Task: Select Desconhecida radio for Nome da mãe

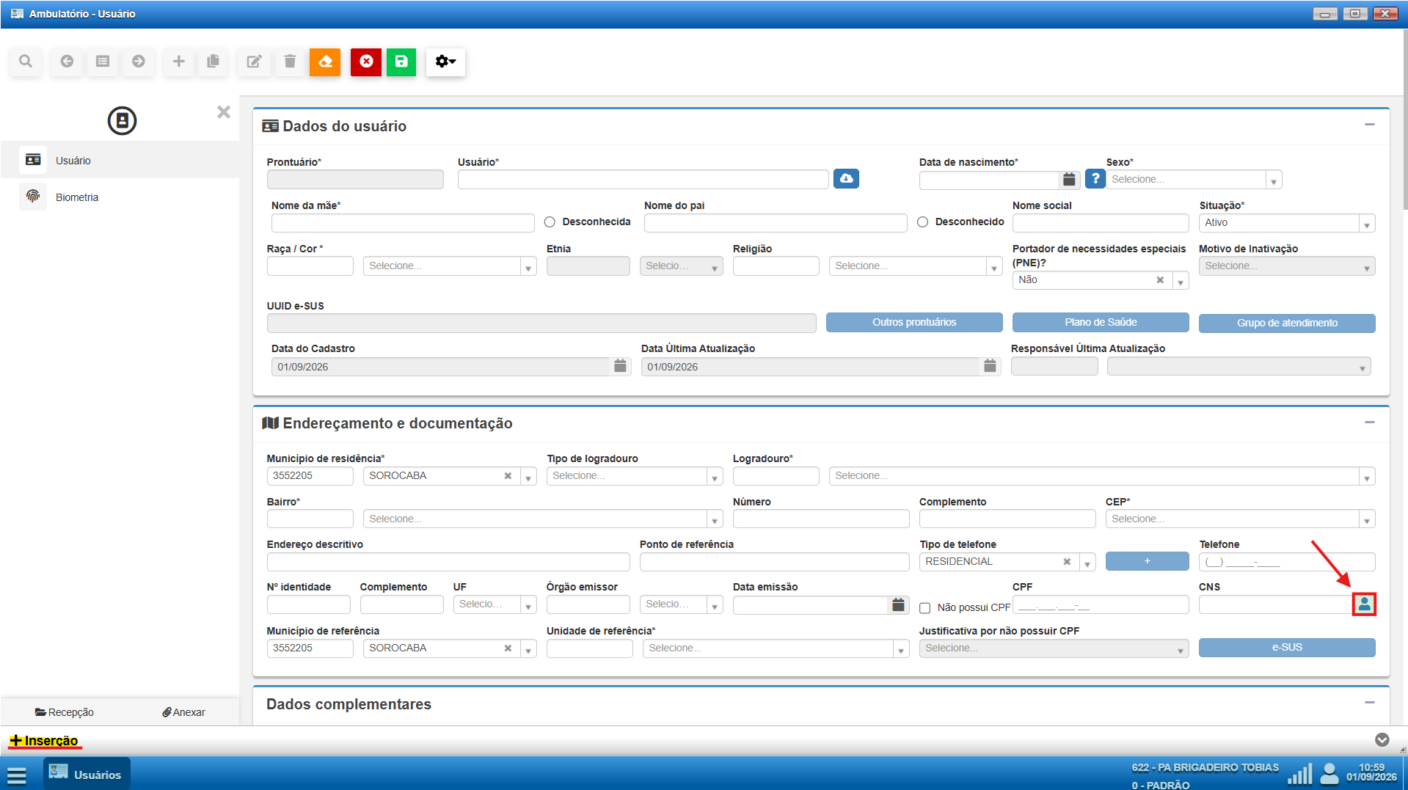Action: (550, 222)
